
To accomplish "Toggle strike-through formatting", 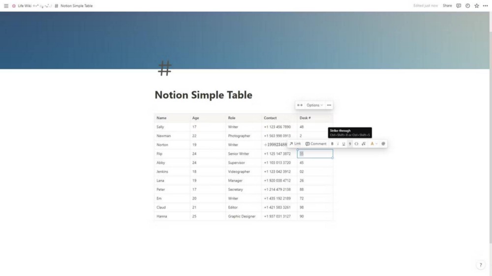I will click(x=350, y=144).
